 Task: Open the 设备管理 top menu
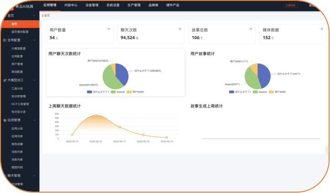click(92, 5)
